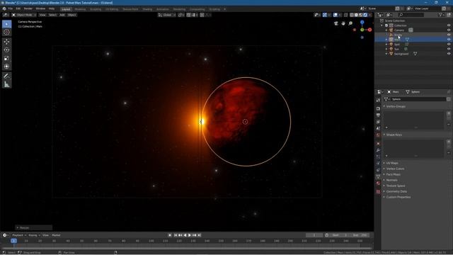
Task: Click the zoom view magnifier icon
Action: click(x=350, y=23)
